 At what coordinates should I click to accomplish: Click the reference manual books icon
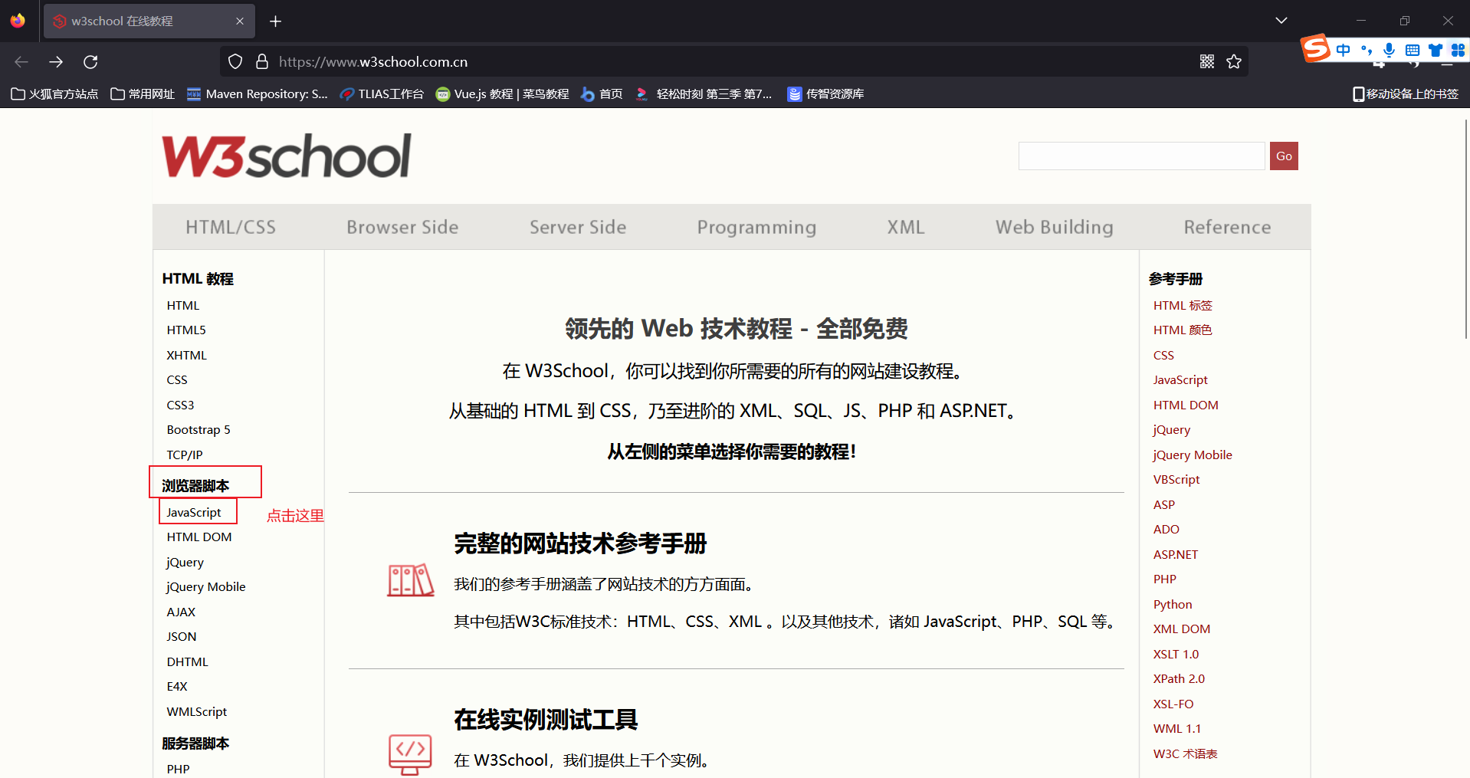click(410, 580)
